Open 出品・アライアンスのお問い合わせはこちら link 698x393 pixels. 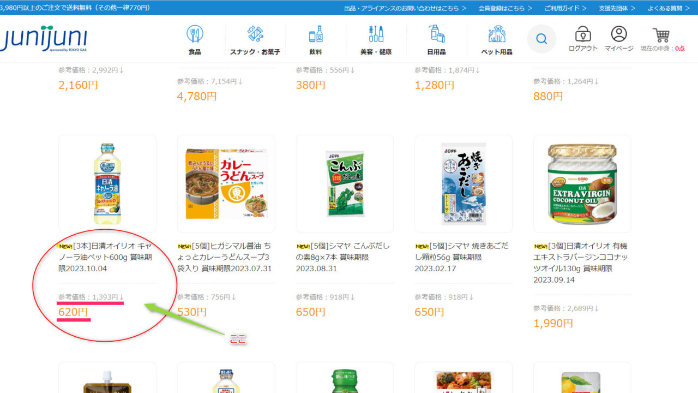[x=405, y=8]
